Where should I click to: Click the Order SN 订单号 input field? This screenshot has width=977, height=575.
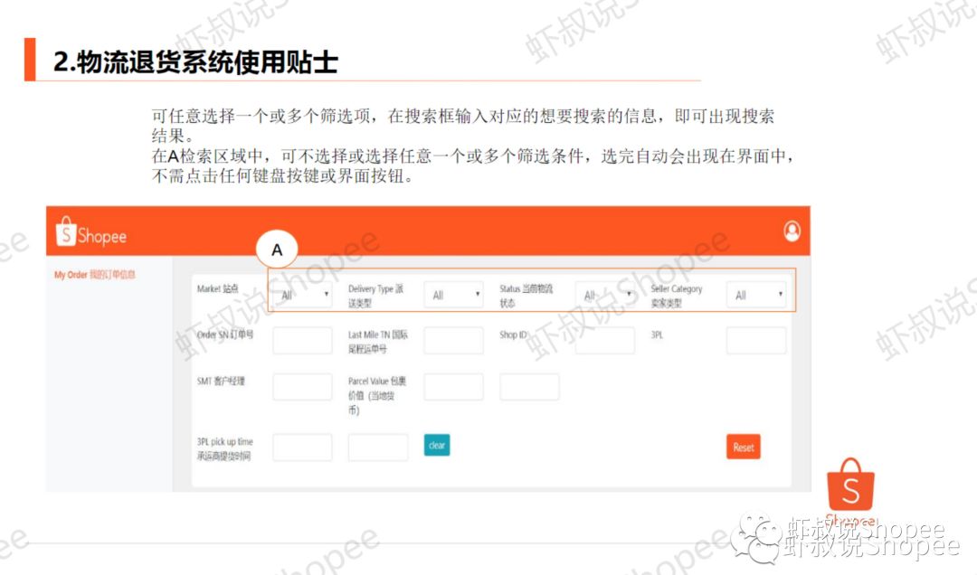click(x=303, y=340)
